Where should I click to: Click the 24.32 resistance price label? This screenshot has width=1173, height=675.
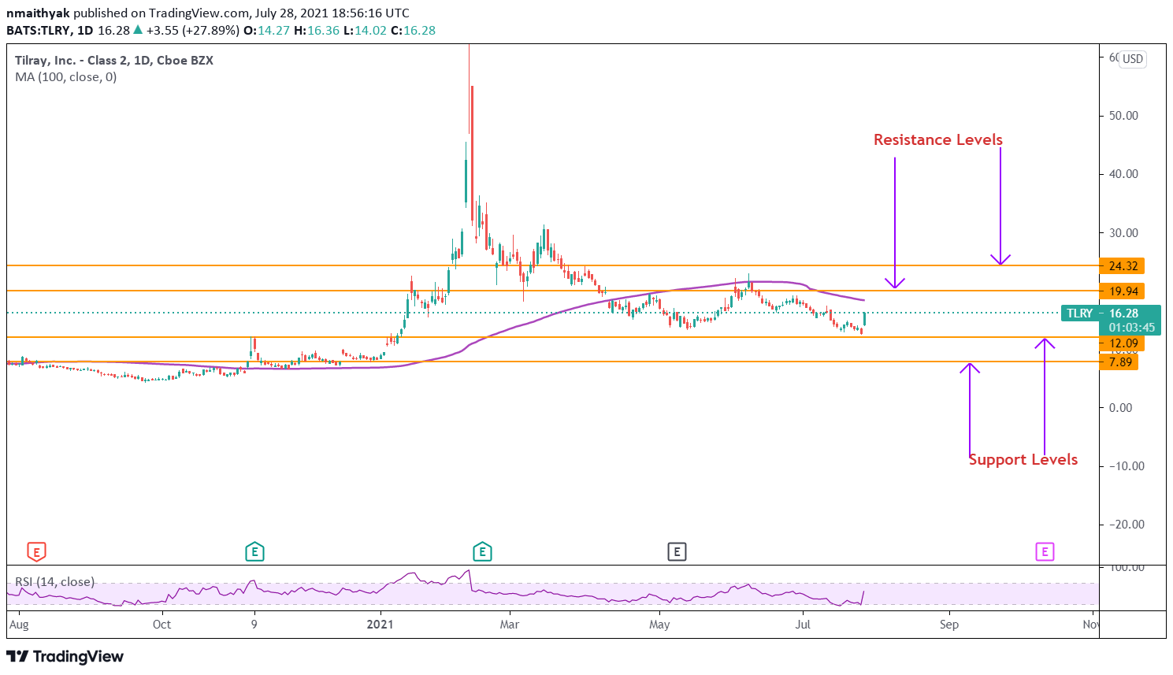pyautogui.click(x=1123, y=266)
